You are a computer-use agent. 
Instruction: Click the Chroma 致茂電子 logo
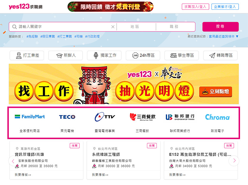217,117
